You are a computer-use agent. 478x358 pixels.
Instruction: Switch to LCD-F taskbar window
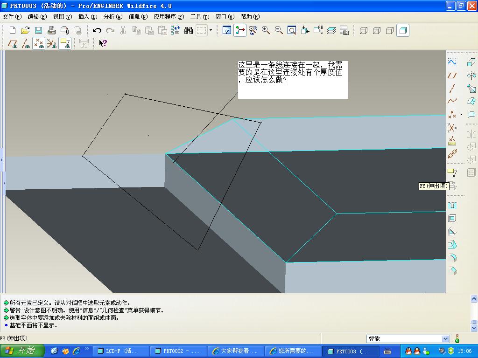[x=121, y=351]
